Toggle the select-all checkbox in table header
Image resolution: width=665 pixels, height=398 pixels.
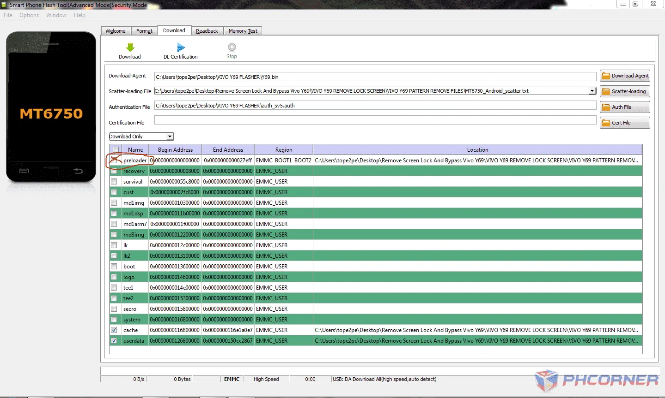tap(116, 149)
